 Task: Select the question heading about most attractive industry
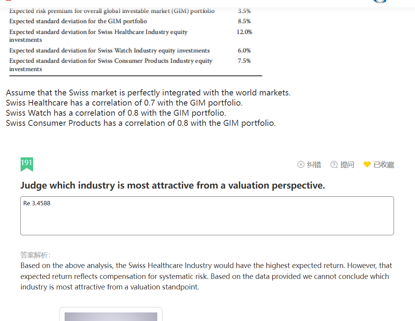pyautogui.click(x=172, y=185)
